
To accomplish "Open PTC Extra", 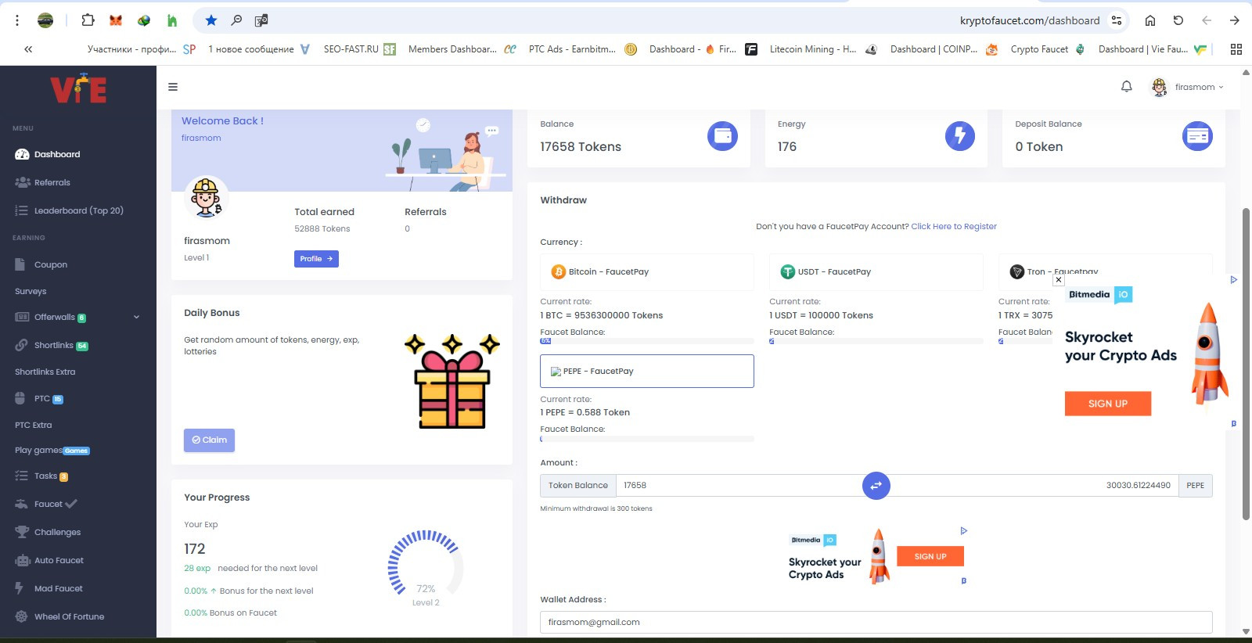I will click(33, 425).
